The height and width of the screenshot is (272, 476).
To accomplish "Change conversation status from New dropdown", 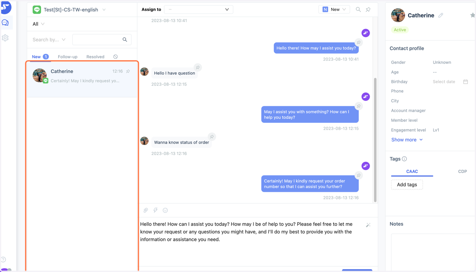I will [x=334, y=10].
